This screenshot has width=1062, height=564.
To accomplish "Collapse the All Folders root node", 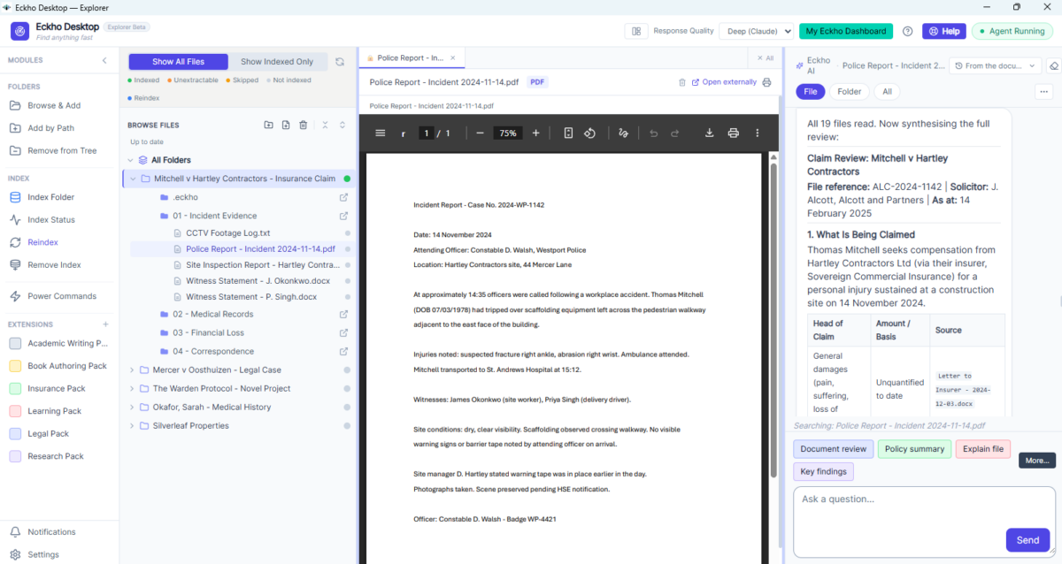I will click(130, 160).
